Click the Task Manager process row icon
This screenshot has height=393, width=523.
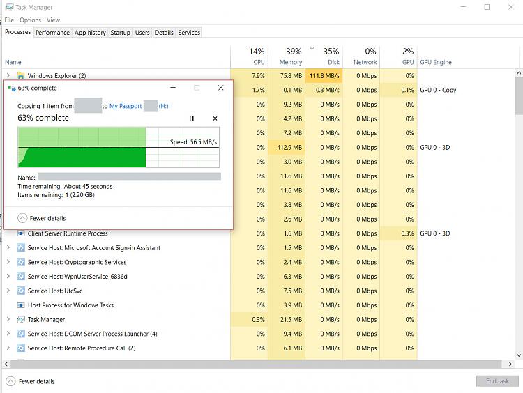point(21,319)
